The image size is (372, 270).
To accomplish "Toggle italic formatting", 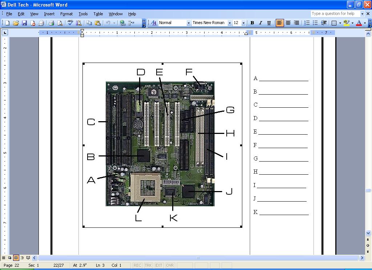I will 260,23.
